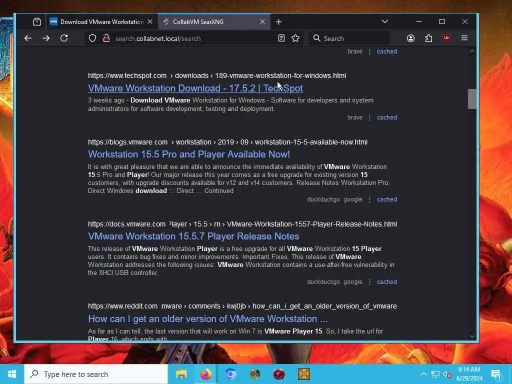Open the notification center icon
The width and height of the screenshot is (512, 384).
tap(496, 374)
